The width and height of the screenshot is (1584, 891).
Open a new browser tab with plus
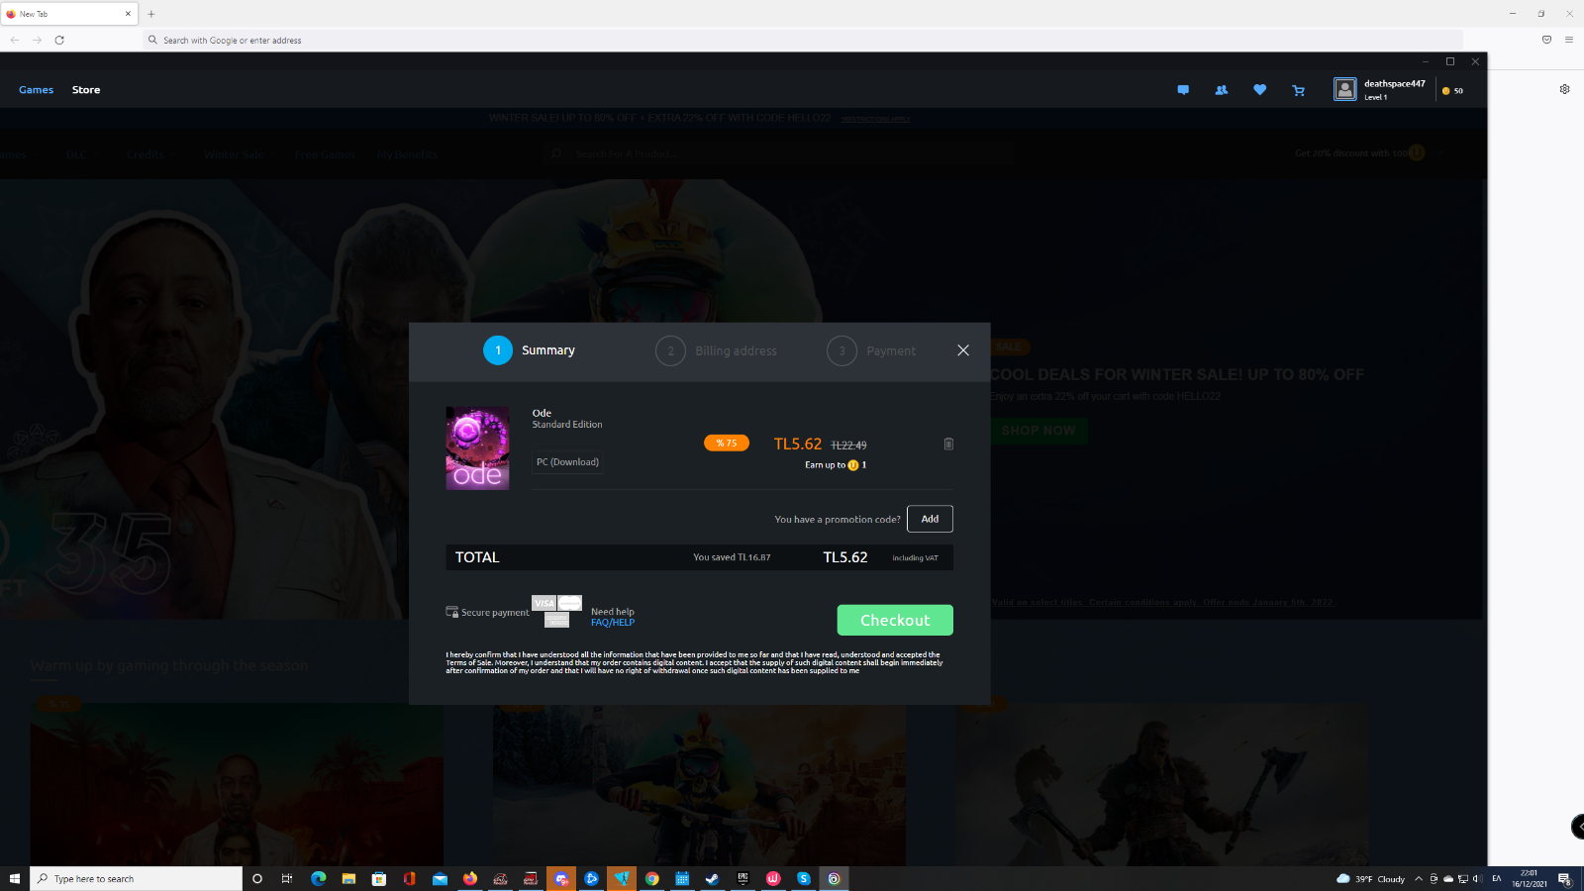[x=151, y=14]
